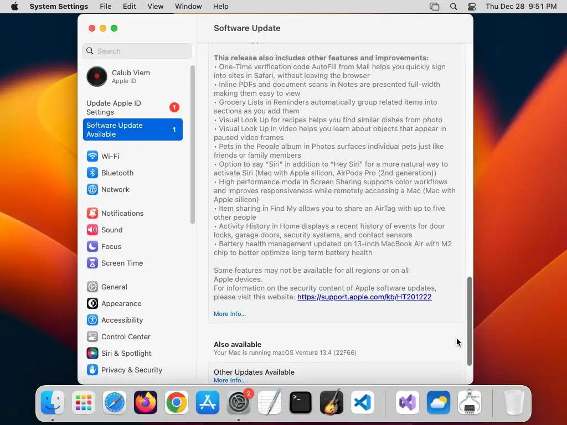This screenshot has width=567, height=425.
Task: Open Control Center in menu bar
Action: (472, 7)
